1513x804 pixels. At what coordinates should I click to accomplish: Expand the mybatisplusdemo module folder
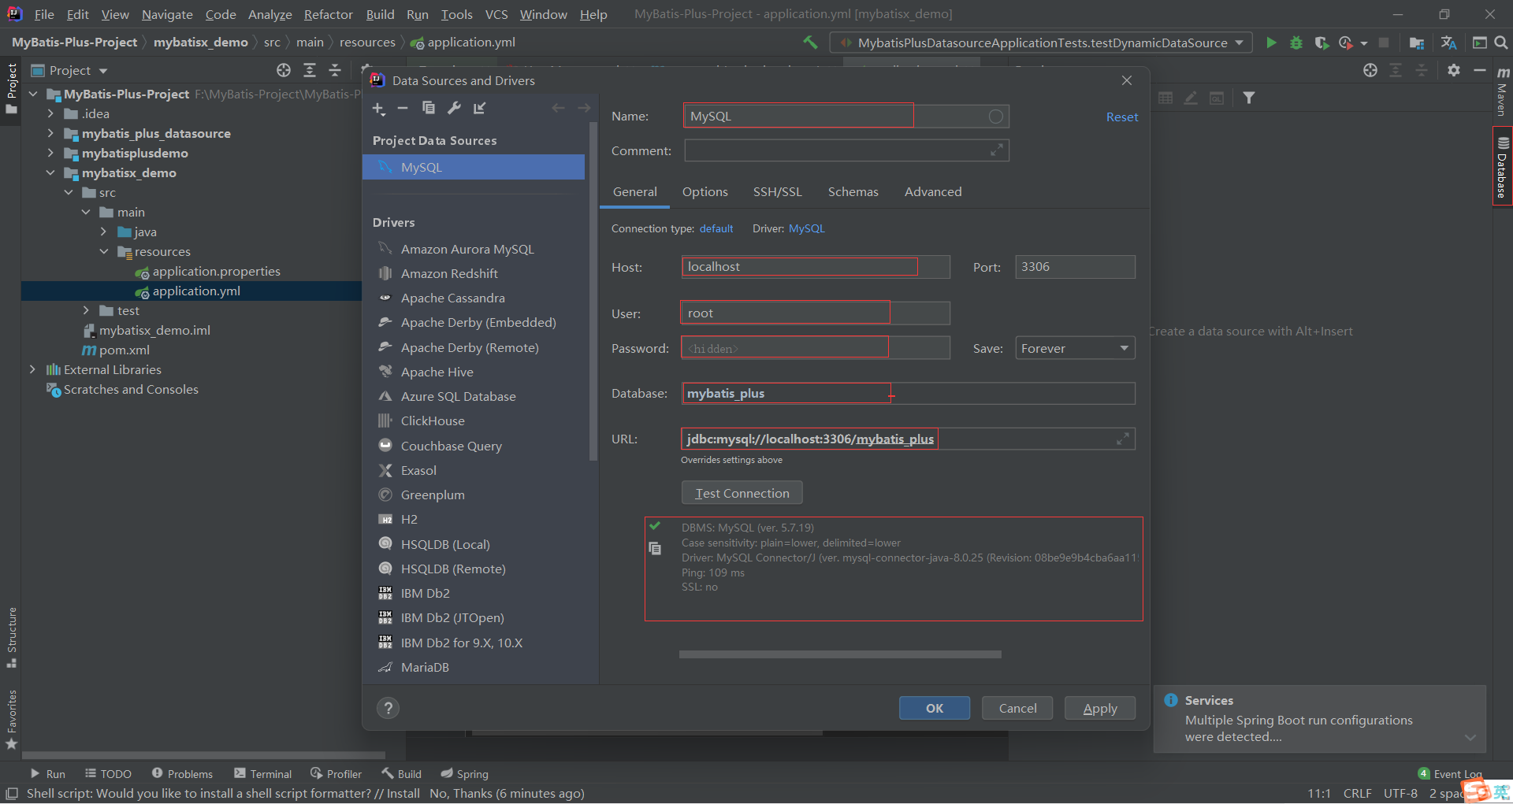(x=50, y=153)
